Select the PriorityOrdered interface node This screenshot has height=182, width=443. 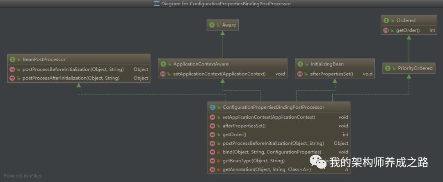pos(409,68)
